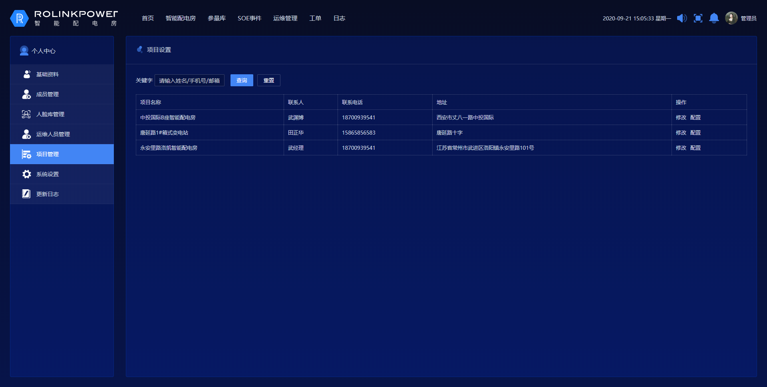Click project name 中投国际B座智能配电房

point(168,117)
